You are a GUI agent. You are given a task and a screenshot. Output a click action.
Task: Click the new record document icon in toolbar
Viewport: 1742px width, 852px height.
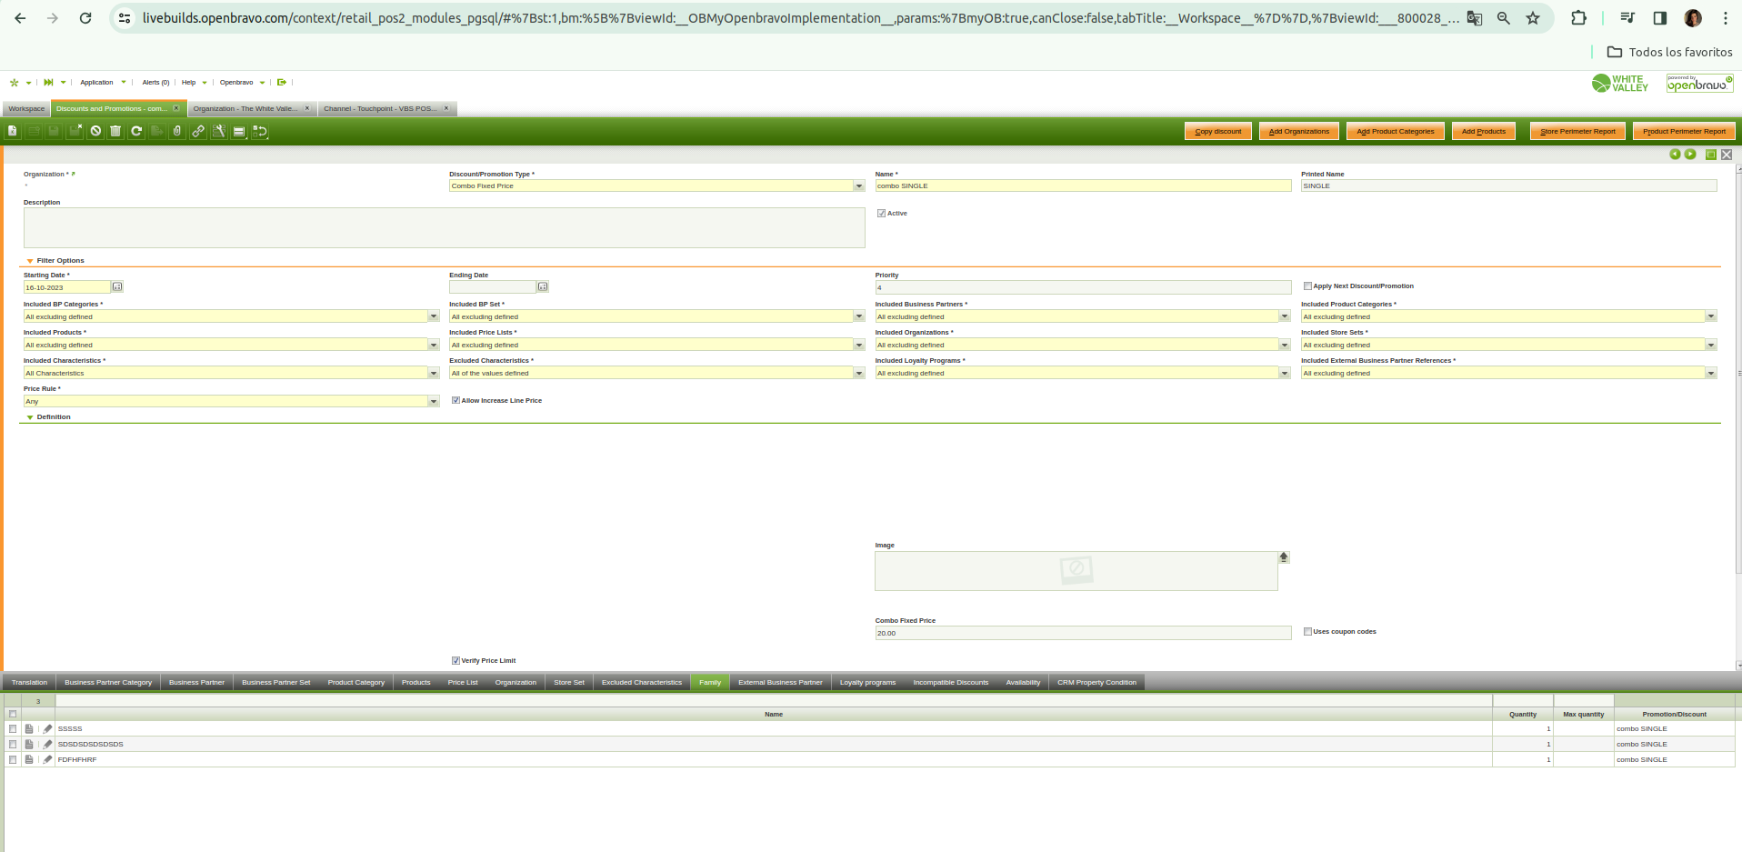coord(13,131)
